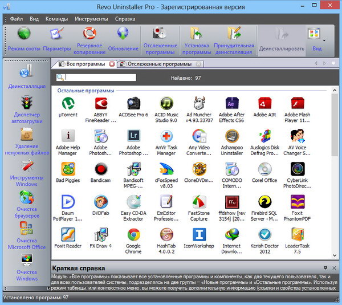Collapse the Остальные программы group header
The width and height of the screenshot is (342, 305).
pyautogui.click(x=85, y=91)
